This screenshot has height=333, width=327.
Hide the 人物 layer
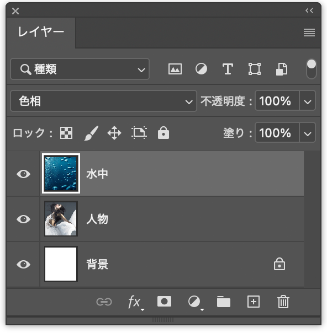(23, 219)
